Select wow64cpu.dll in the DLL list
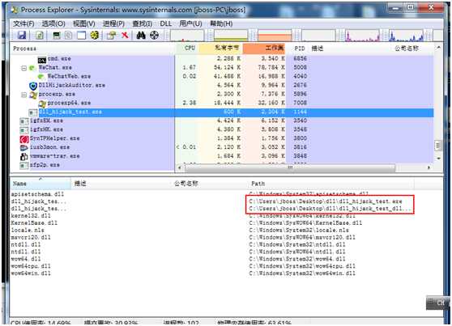Screen dimensions: 452x326 pos(31,266)
